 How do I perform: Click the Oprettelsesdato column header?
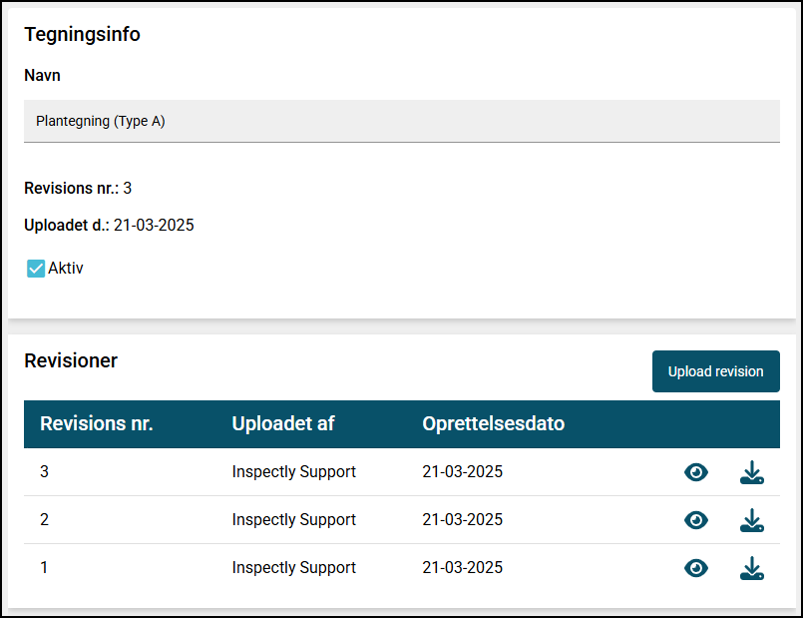pos(493,423)
